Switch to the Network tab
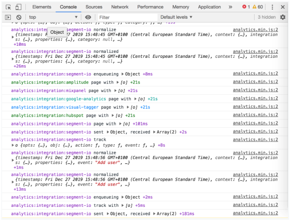The image size is (290, 221). (120, 7)
